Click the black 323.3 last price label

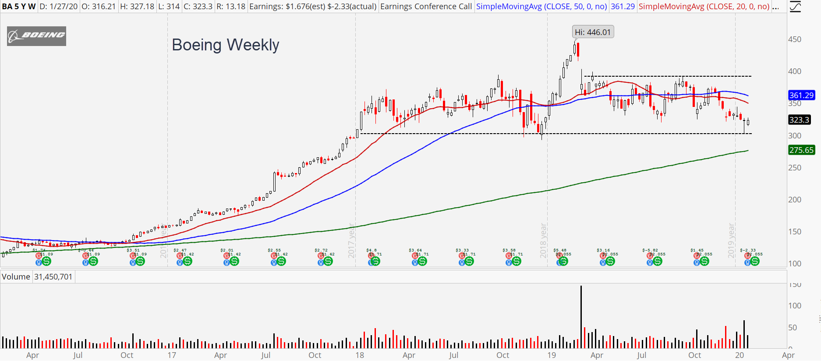(799, 120)
